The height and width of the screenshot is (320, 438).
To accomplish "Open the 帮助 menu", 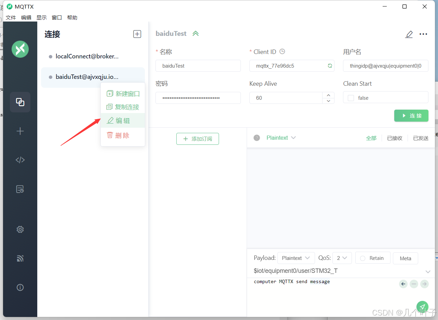I will click(x=72, y=17).
